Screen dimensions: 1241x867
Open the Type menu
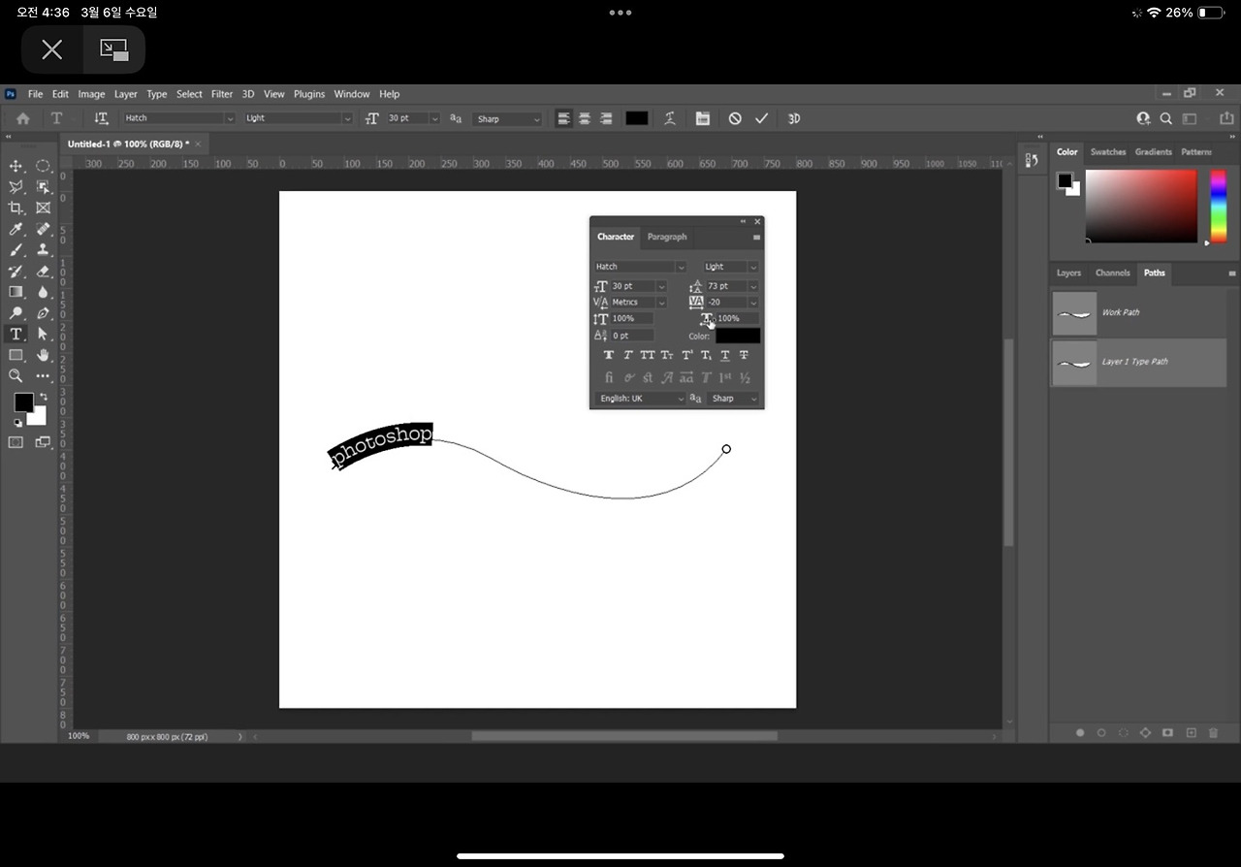(x=157, y=94)
